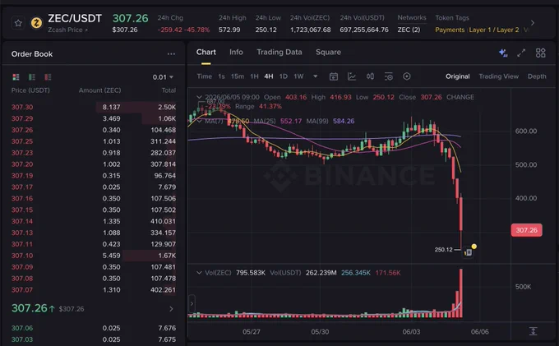Collapse the MA indicator legend row

[199, 121]
